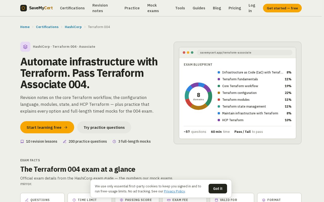Click the green swatch for Core Terraform workflow
Screen dimensions: 324x202
click(219, 86)
